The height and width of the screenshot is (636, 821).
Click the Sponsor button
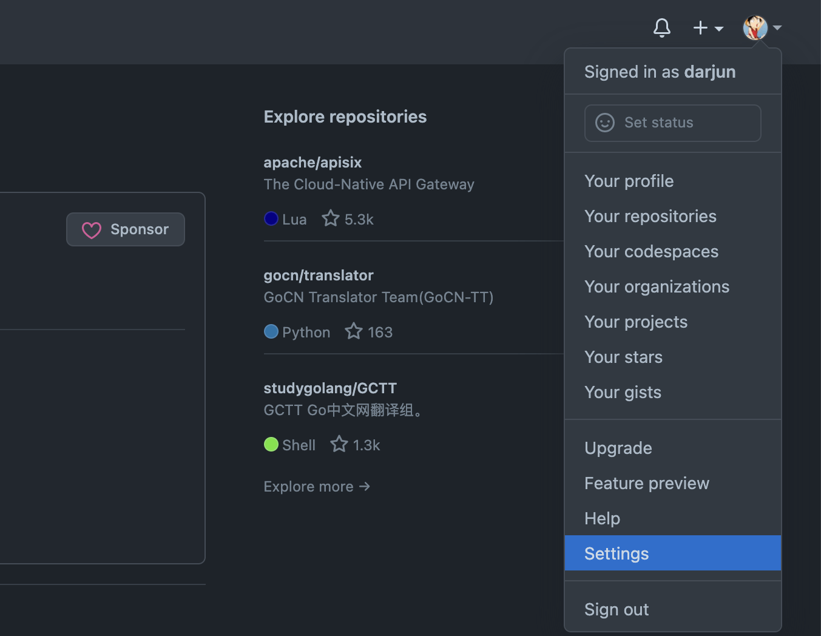pos(126,229)
